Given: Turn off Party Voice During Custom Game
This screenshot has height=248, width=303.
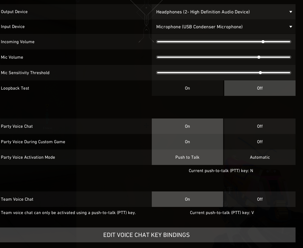Looking at the screenshot, I should [260, 142].
